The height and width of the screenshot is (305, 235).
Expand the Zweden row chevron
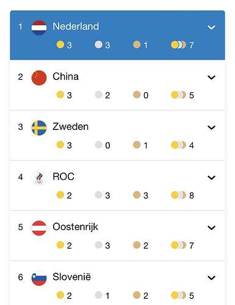[211, 127]
